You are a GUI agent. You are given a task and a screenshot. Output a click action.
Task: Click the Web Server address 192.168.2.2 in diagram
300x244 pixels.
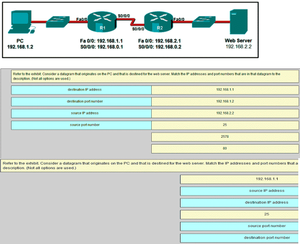pos(238,46)
